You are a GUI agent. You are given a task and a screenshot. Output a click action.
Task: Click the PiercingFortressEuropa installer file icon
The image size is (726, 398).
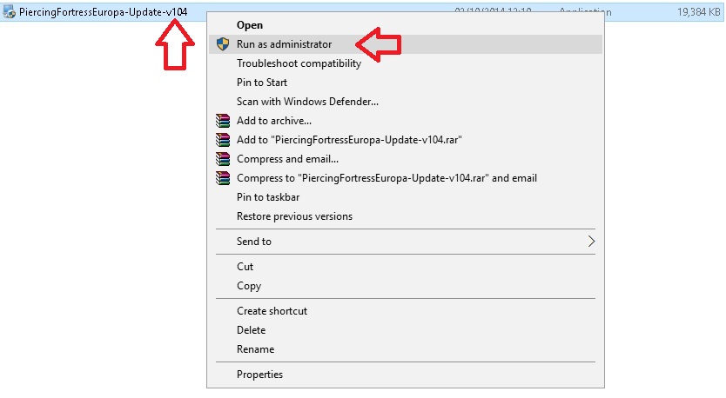[x=9, y=12]
